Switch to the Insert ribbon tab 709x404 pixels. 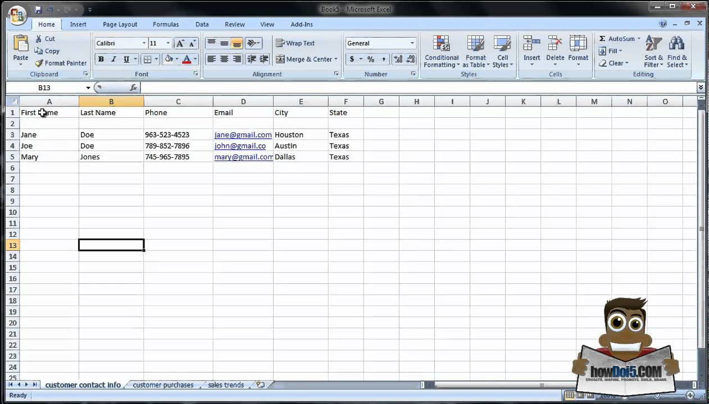point(78,25)
